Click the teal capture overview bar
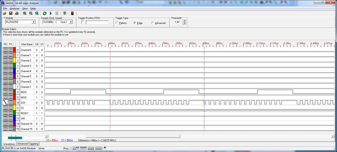This screenshot has width=337, height=152. [x=15, y=138]
